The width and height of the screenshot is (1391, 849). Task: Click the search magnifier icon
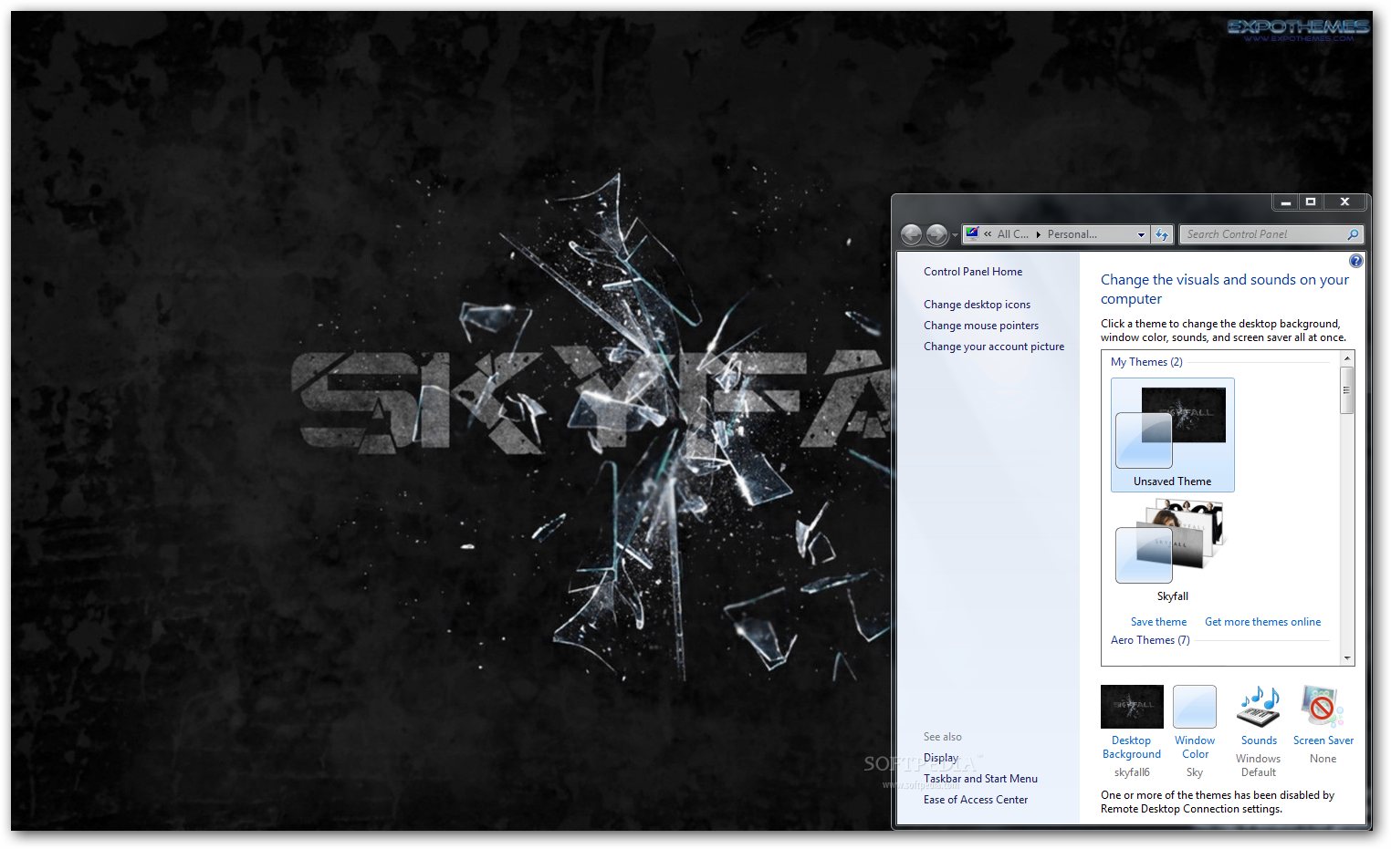[1354, 234]
